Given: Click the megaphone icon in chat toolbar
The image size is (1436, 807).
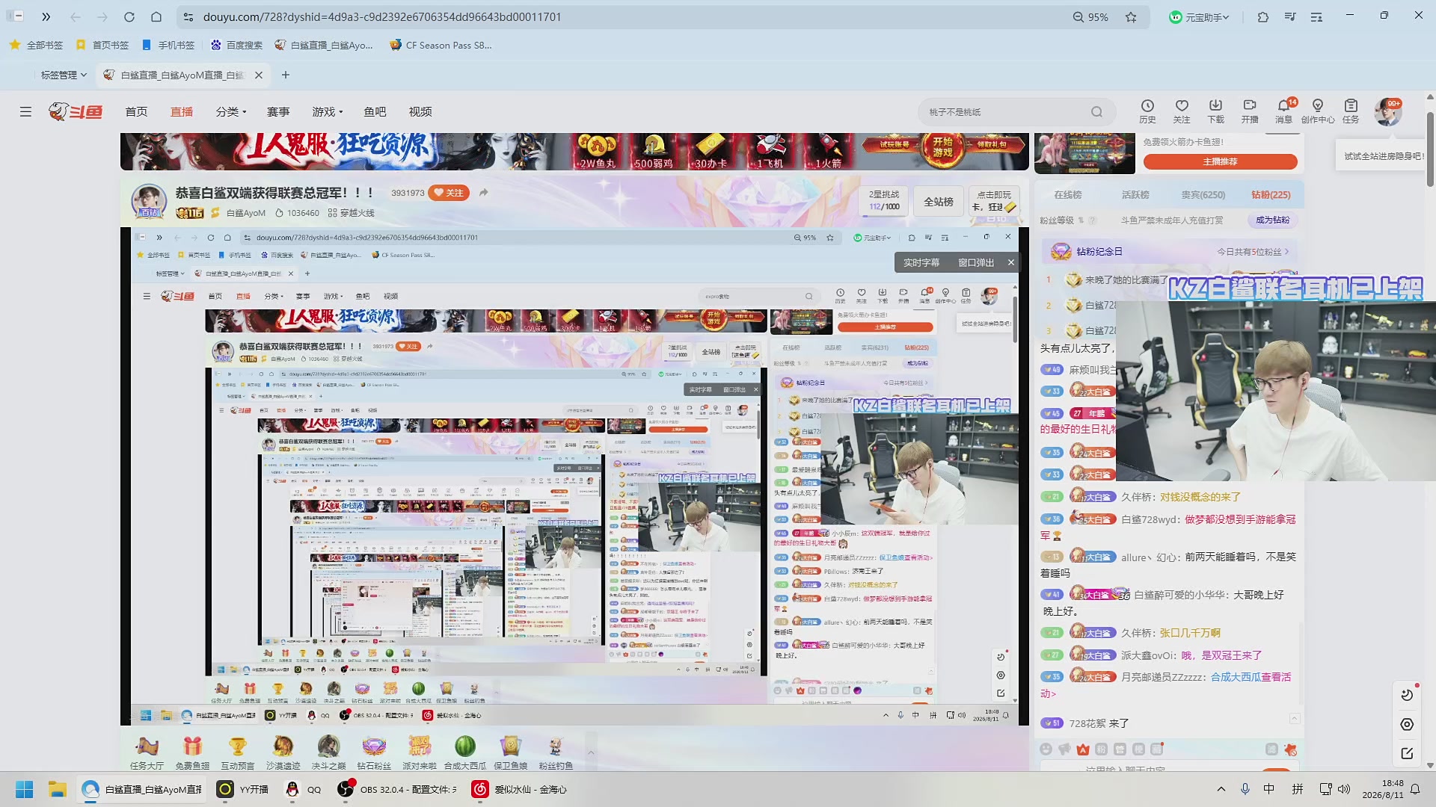Looking at the screenshot, I should point(1064,749).
